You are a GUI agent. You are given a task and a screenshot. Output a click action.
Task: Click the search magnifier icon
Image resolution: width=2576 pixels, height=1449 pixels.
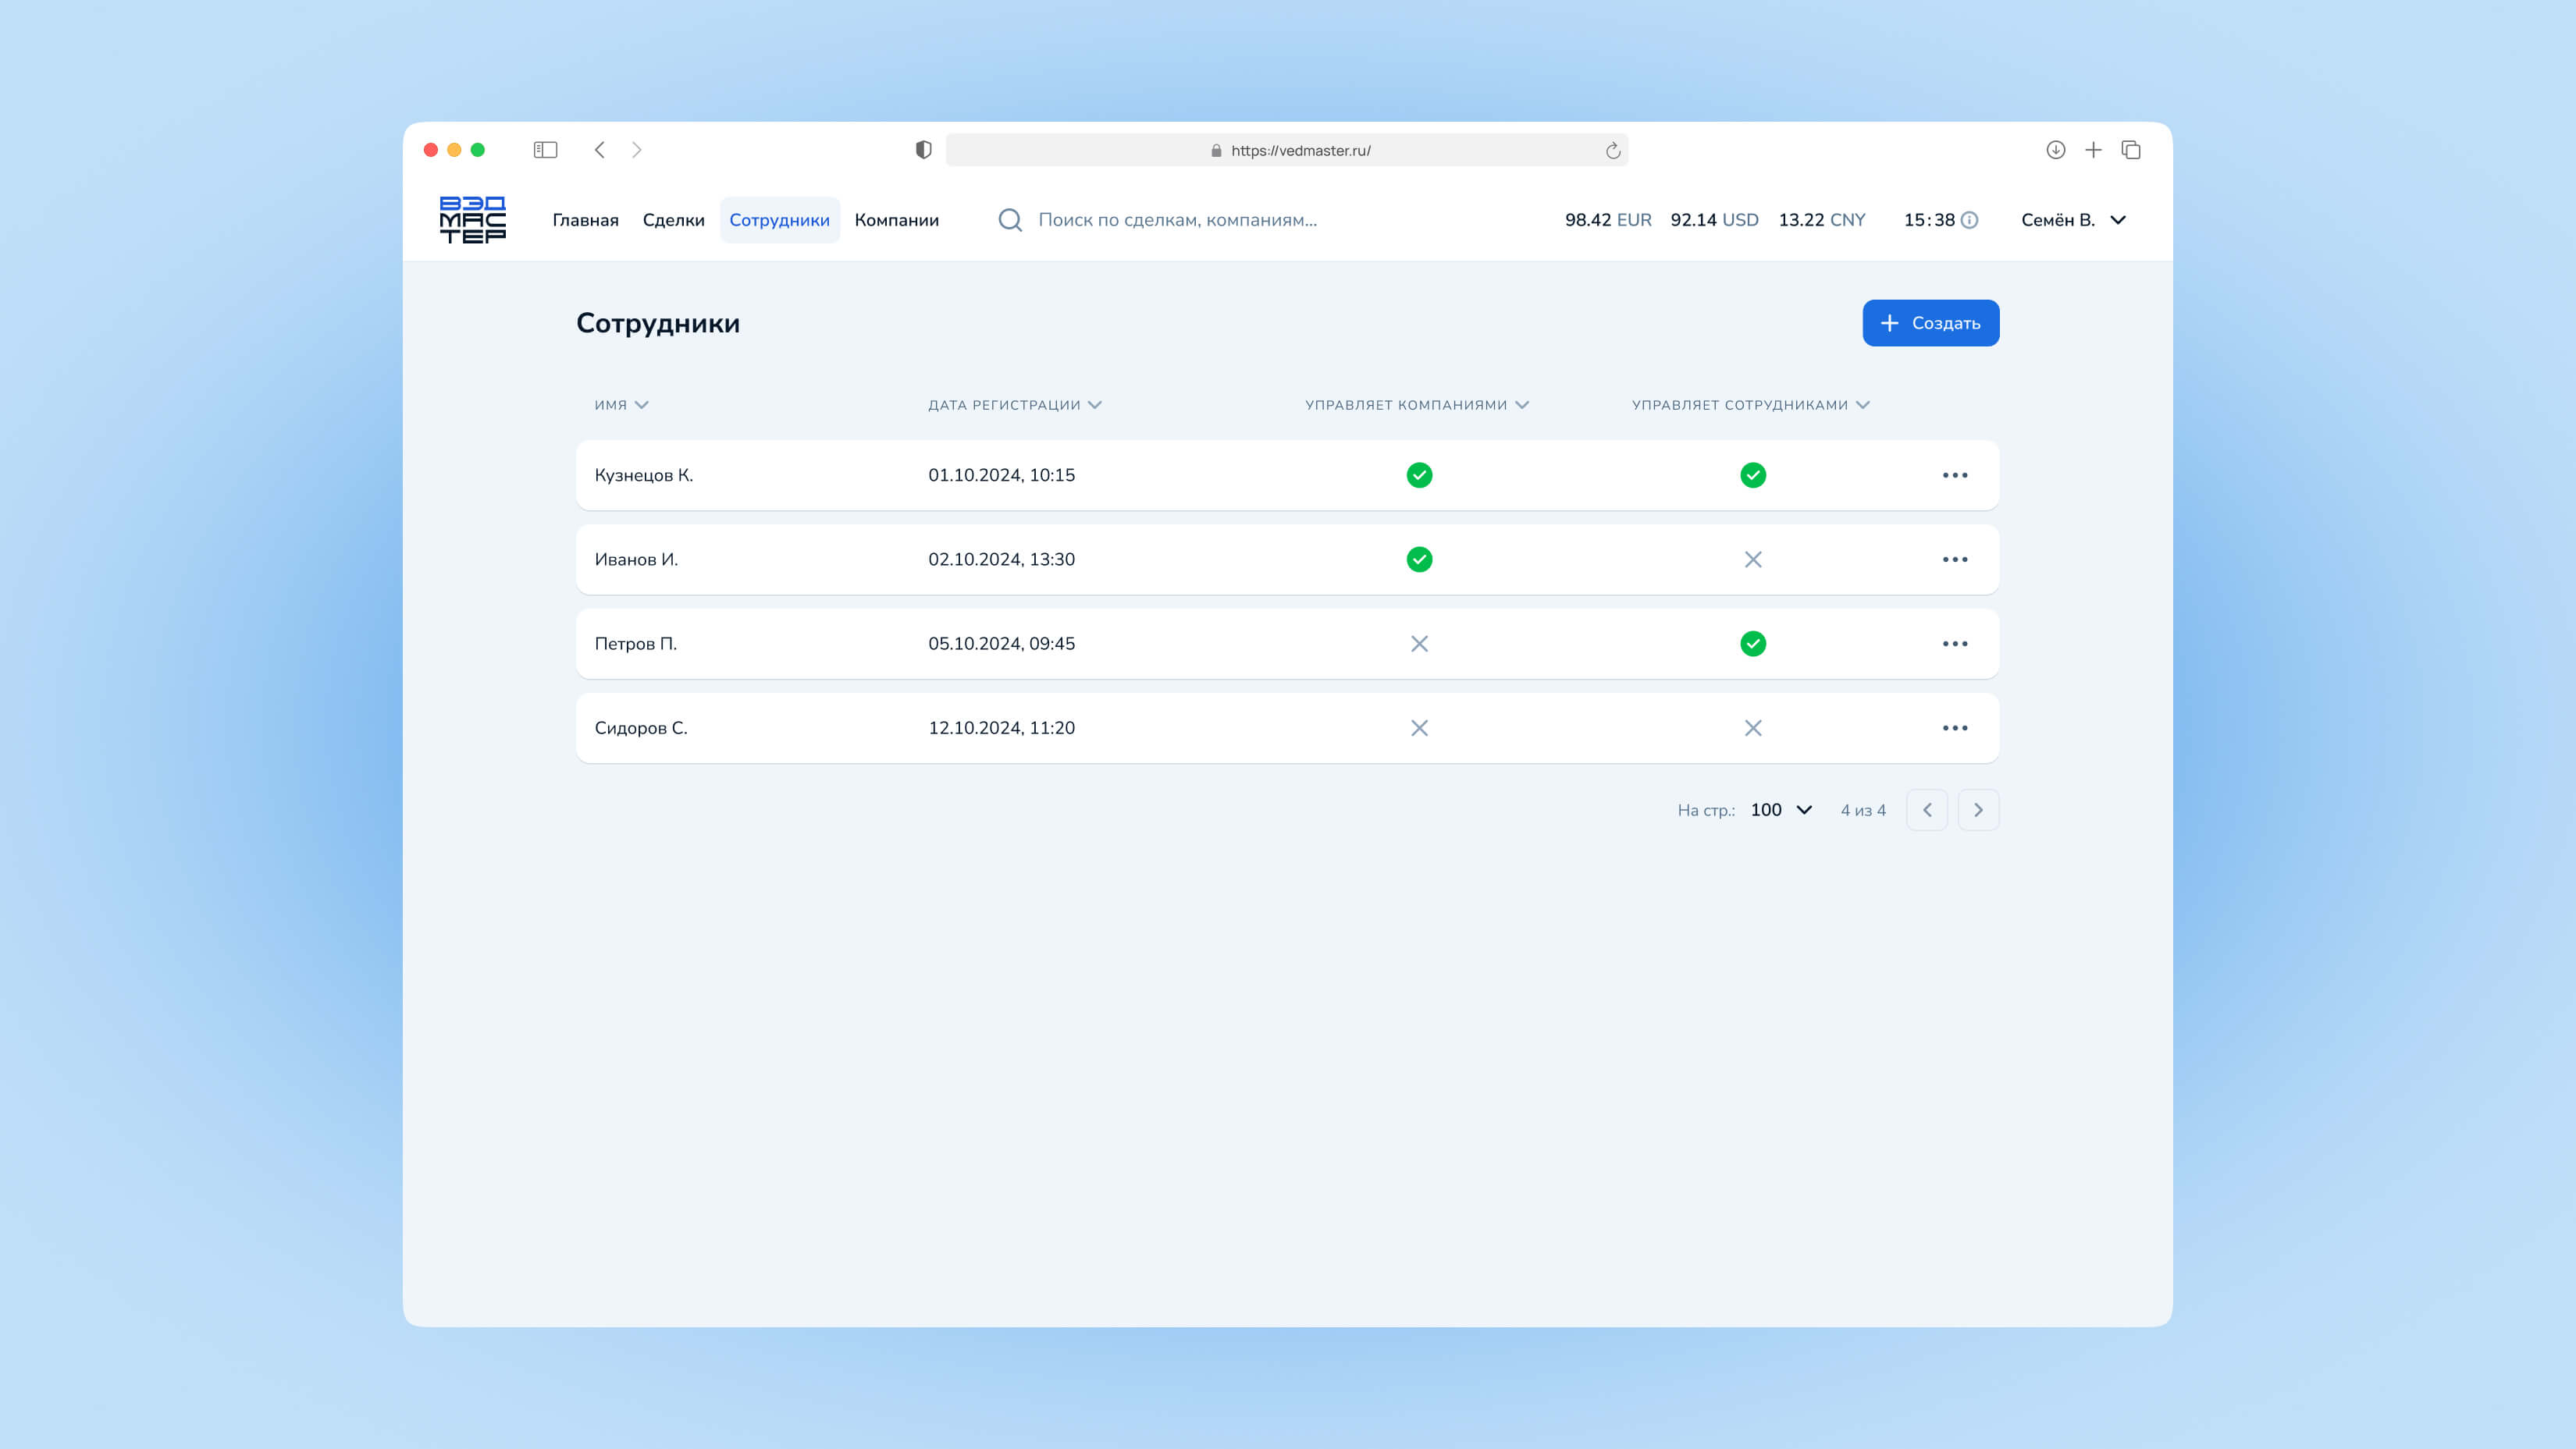pyautogui.click(x=1010, y=220)
